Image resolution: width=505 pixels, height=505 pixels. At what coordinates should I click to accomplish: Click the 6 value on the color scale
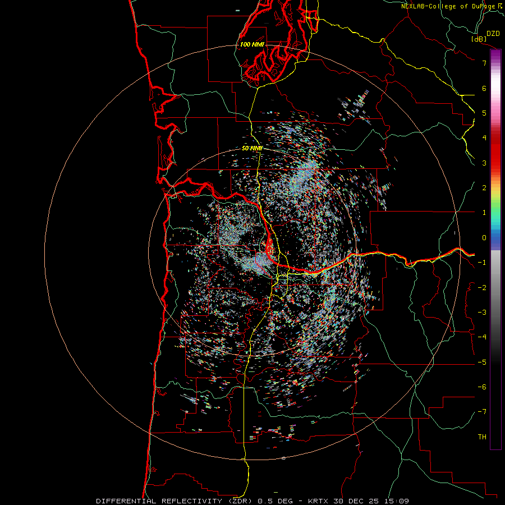(x=484, y=88)
